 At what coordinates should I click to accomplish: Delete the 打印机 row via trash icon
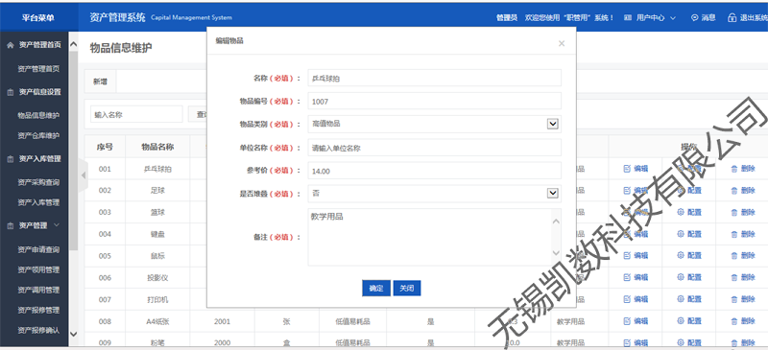coord(734,299)
